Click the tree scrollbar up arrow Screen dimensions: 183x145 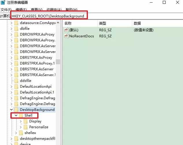(x=58, y=23)
